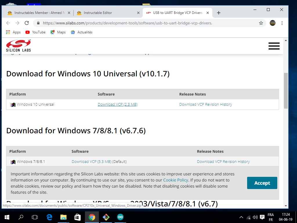
Task: Open the Action Center notifications icon
Action: coord(262,217)
